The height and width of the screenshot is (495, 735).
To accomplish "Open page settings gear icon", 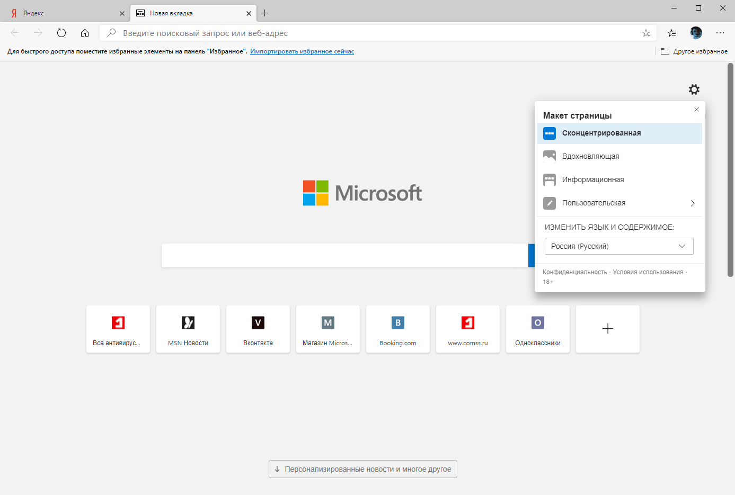I will pyautogui.click(x=694, y=89).
